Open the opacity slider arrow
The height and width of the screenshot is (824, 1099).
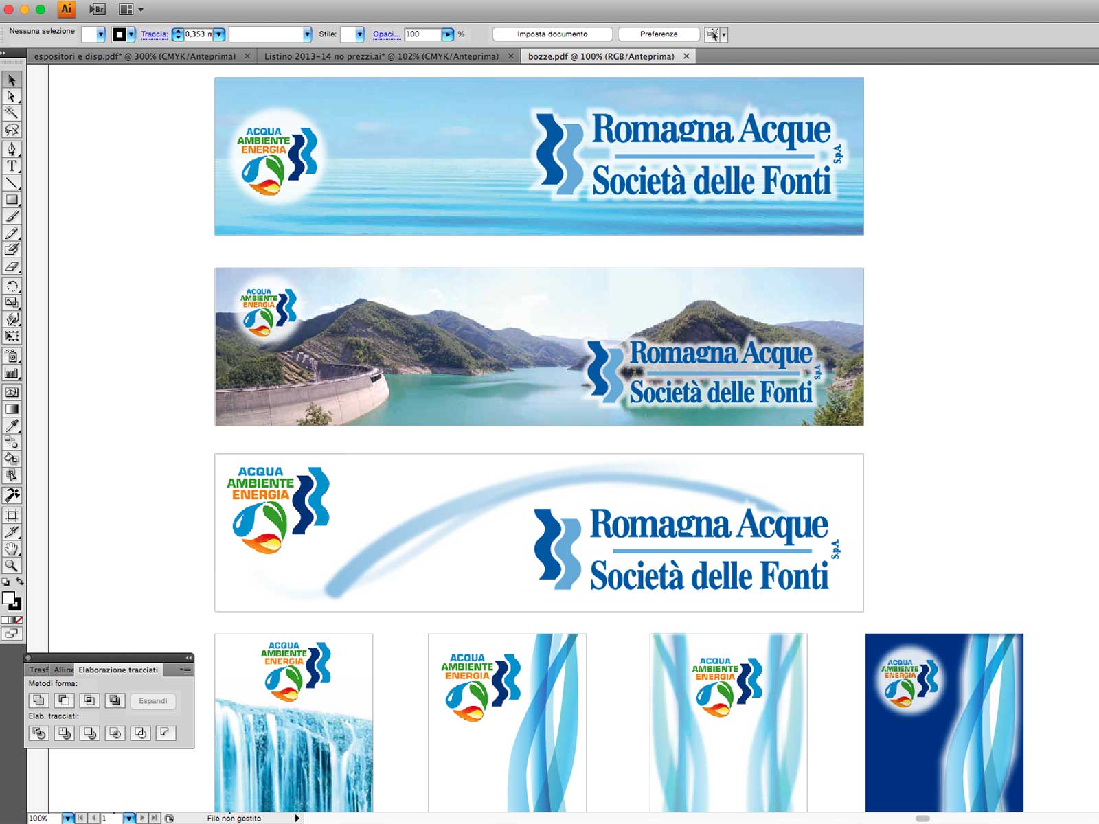point(448,34)
